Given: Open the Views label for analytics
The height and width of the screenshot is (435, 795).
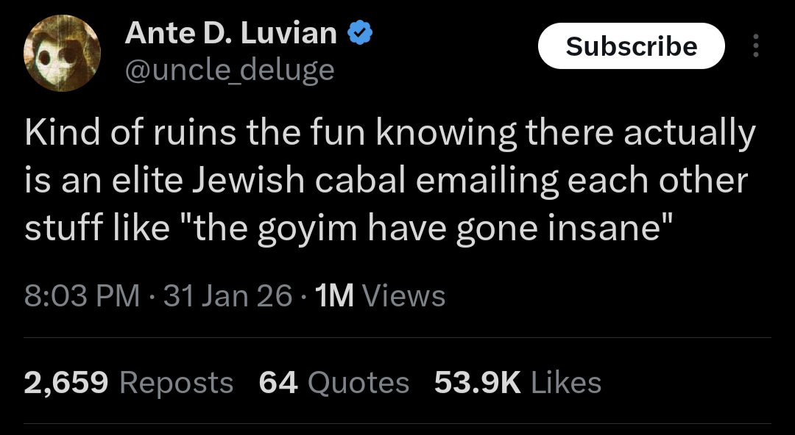Looking at the screenshot, I should tap(404, 296).
